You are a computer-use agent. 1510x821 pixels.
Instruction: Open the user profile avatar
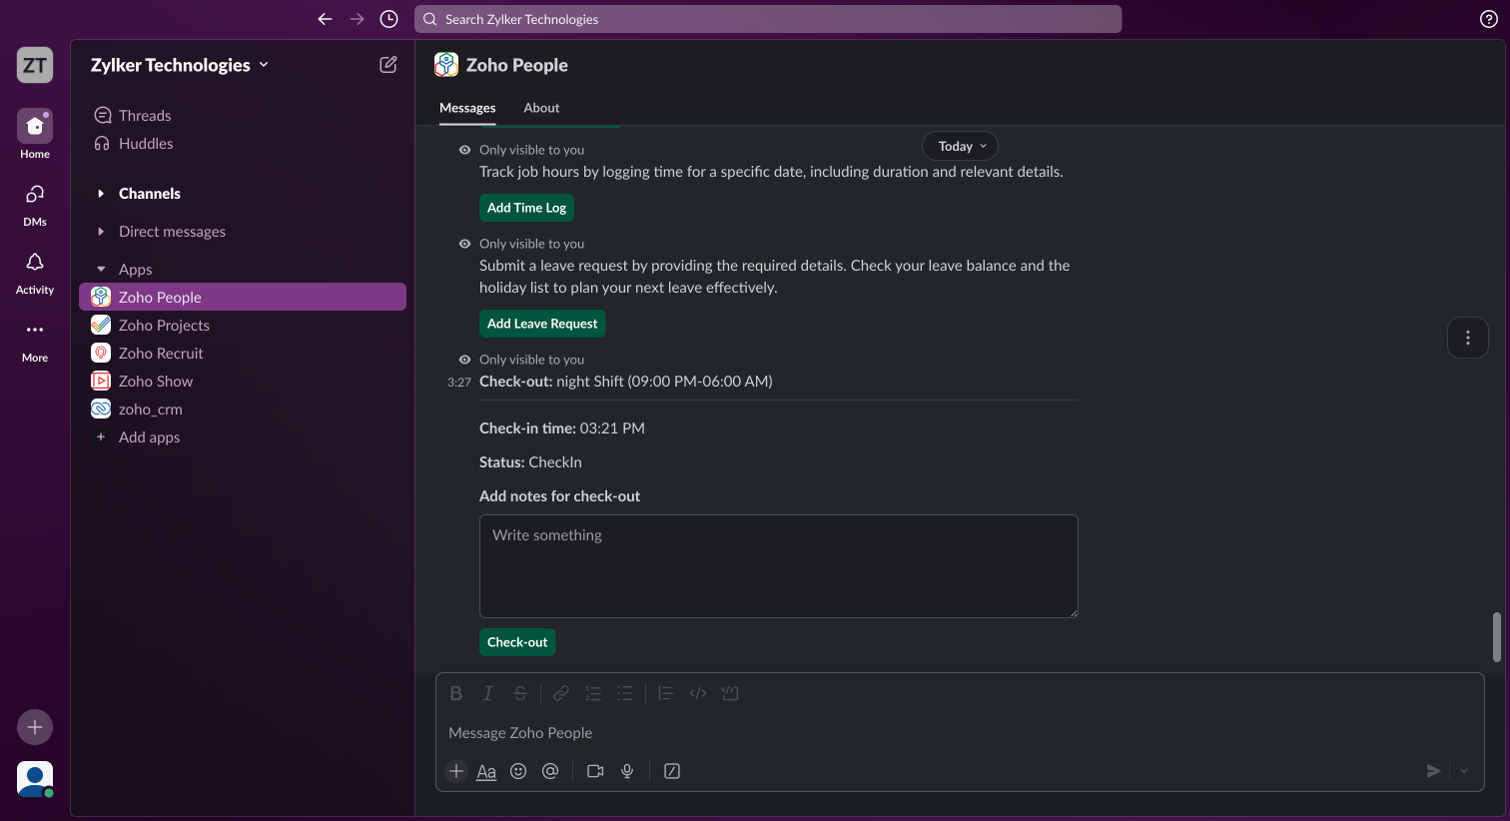pyautogui.click(x=35, y=779)
